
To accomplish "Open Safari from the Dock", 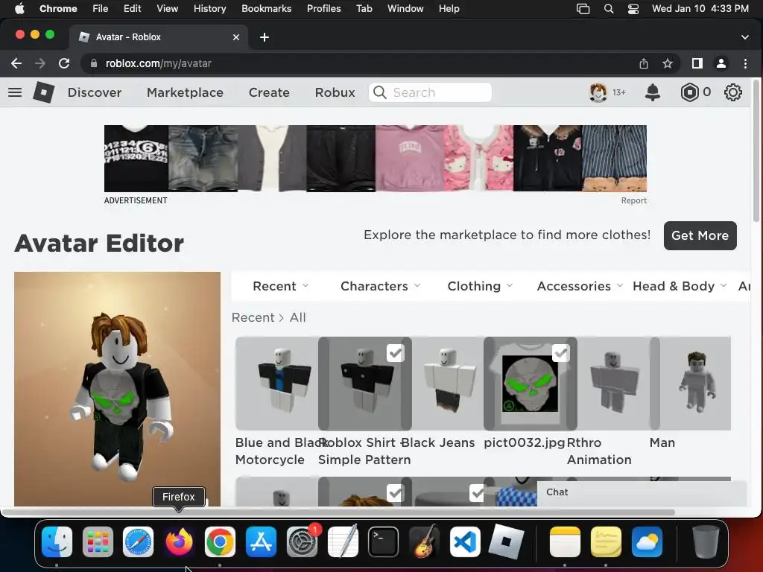I will point(138,542).
